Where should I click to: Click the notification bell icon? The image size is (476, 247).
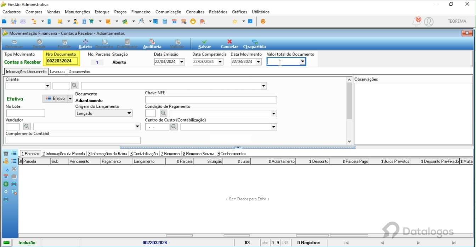[417, 21]
